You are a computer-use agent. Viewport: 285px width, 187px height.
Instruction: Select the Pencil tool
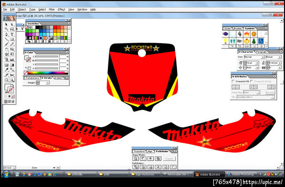pyautogui.click(x=12, y=44)
